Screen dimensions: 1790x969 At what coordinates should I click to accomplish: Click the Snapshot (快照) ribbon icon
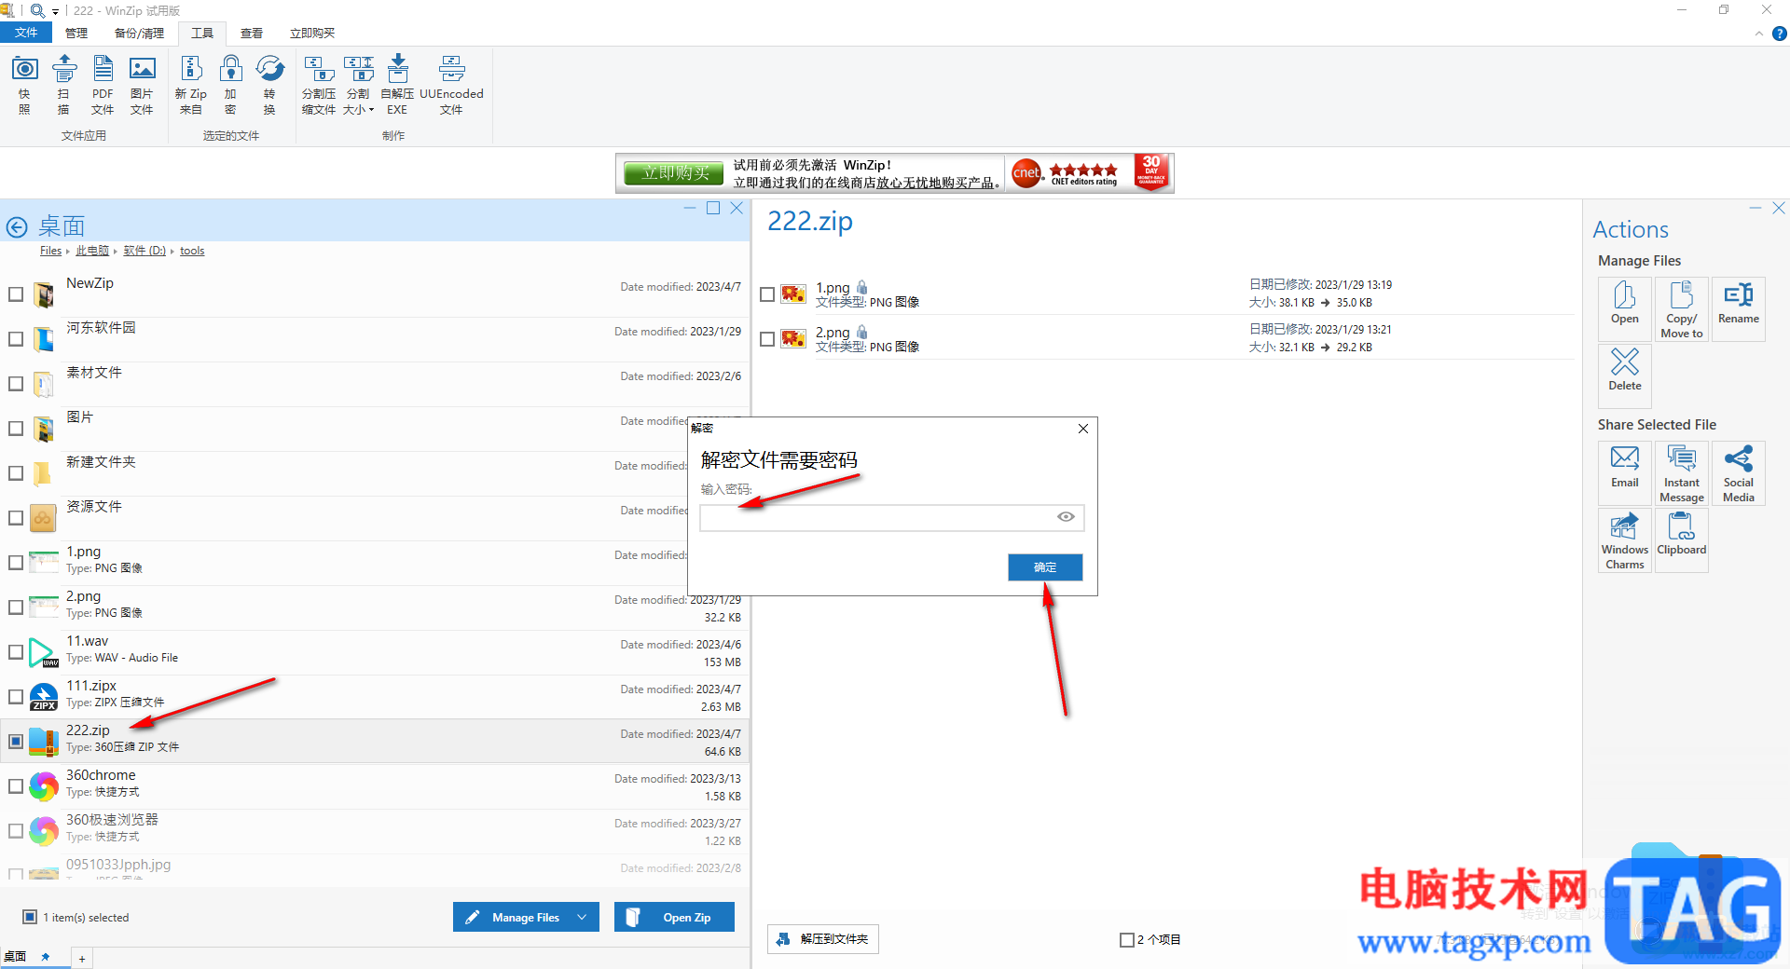pyautogui.click(x=24, y=84)
